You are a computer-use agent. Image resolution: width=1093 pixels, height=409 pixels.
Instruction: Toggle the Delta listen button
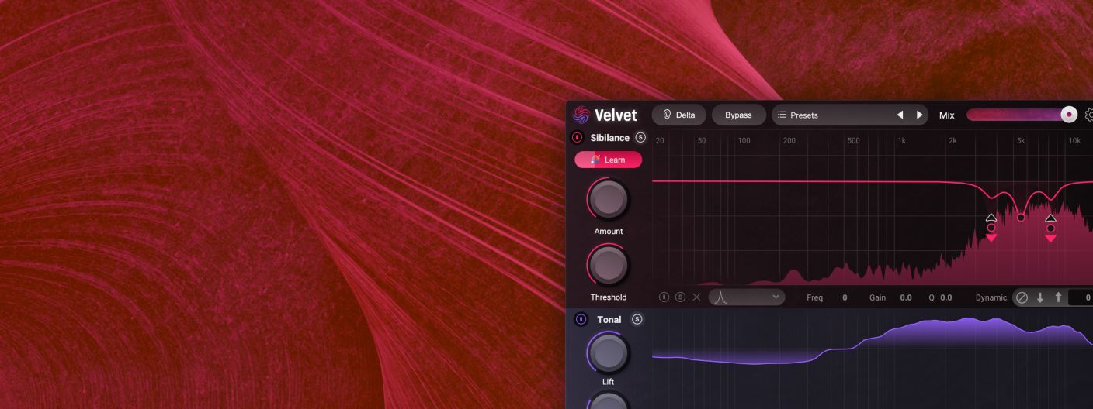click(x=679, y=115)
